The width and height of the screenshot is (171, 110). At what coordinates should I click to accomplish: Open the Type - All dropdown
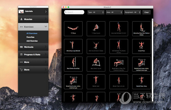pyautogui.click(x=96, y=12)
